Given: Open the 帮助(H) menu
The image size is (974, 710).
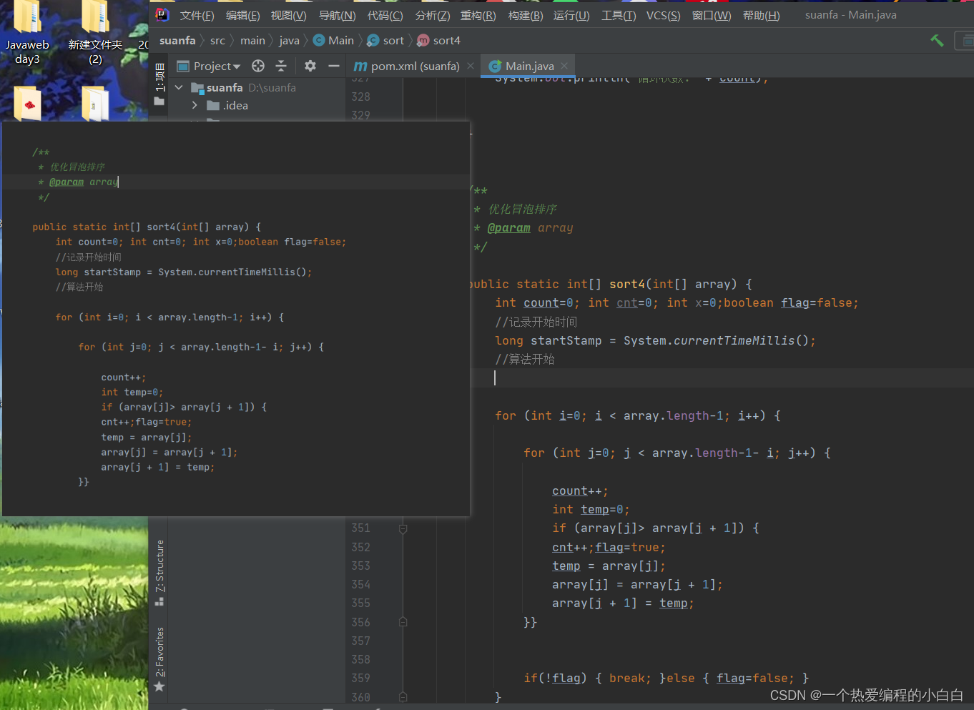Looking at the screenshot, I should (x=761, y=15).
